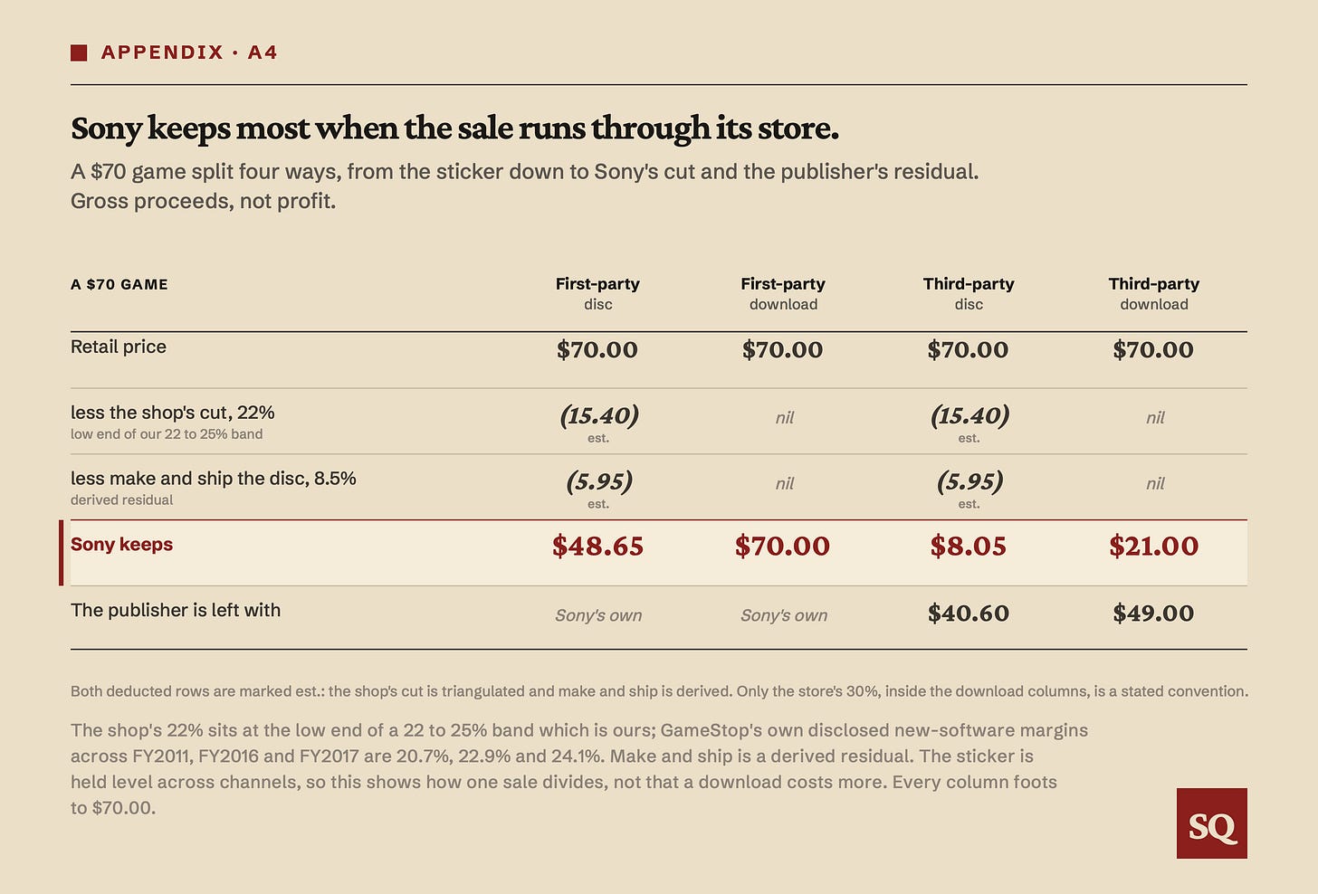Click the A $70 GAME table header
The width and height of the screenshot is (1318, 894).
[119, 284]
